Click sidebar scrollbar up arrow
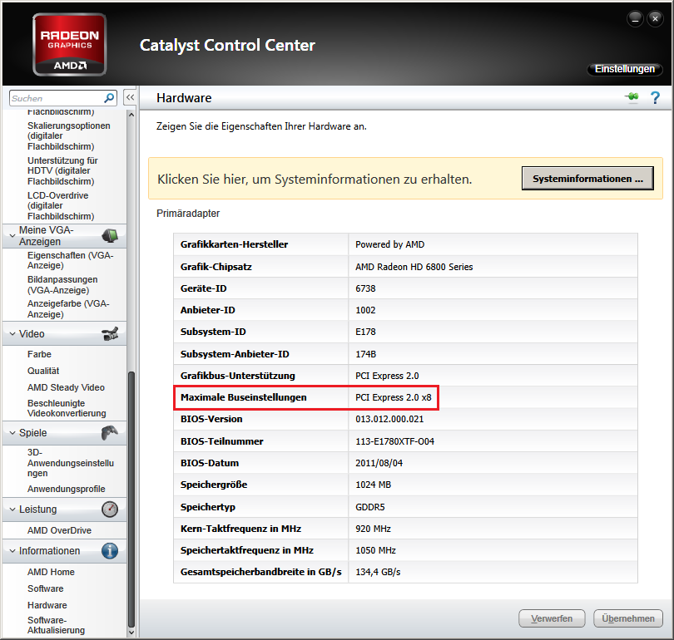The height and width of the screenshot is (640, 674). click(131, 115)
